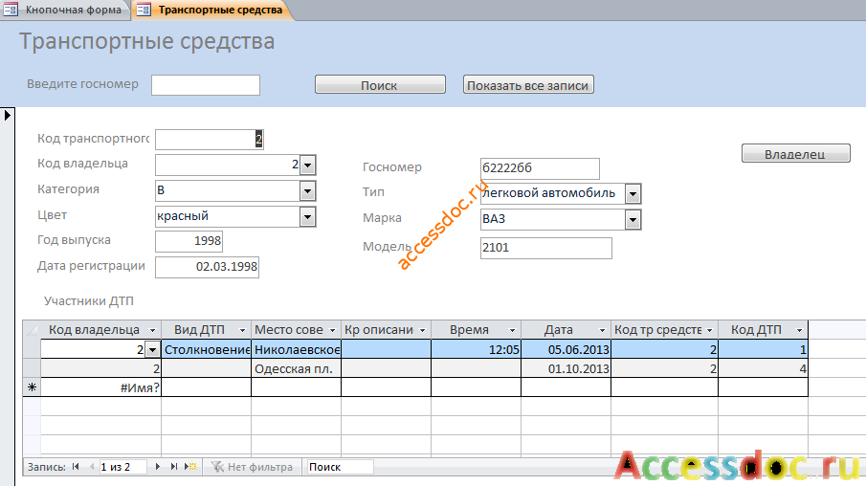Select current record via black arrow selector

[8, 116]
